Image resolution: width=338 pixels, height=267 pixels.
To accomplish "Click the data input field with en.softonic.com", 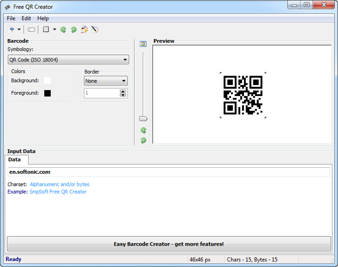I will point(169,172).
